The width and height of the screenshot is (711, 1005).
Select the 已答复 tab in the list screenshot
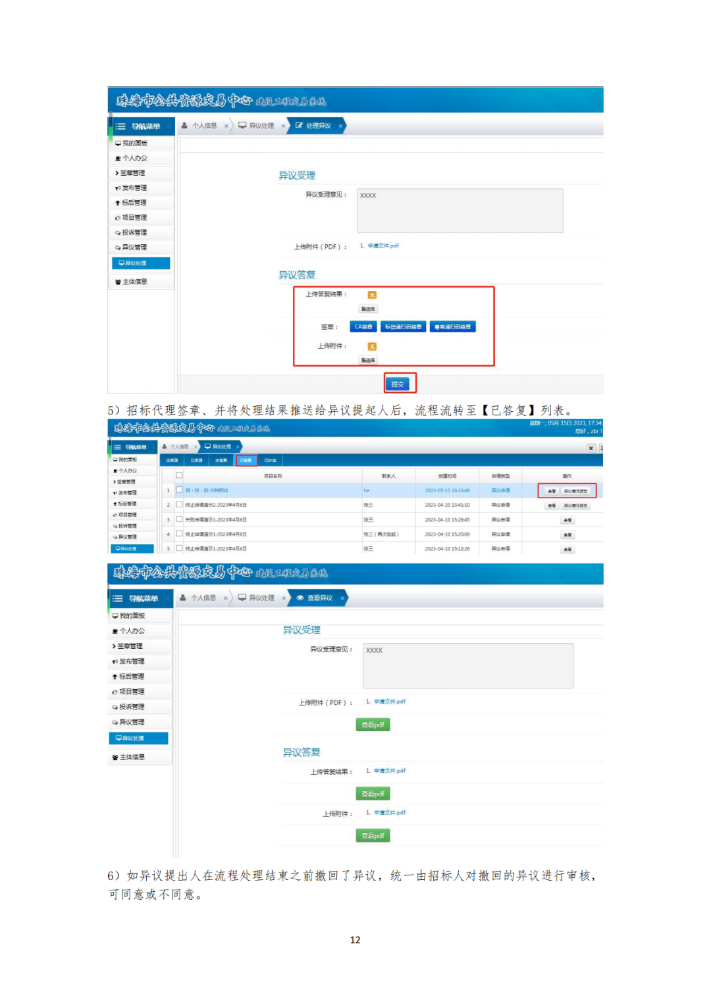point(246,460)
